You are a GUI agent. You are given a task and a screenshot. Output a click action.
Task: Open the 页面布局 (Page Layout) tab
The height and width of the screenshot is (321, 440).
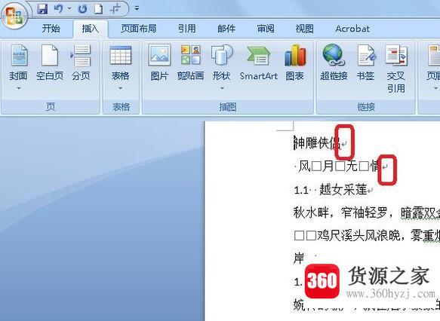pos(138,29)
